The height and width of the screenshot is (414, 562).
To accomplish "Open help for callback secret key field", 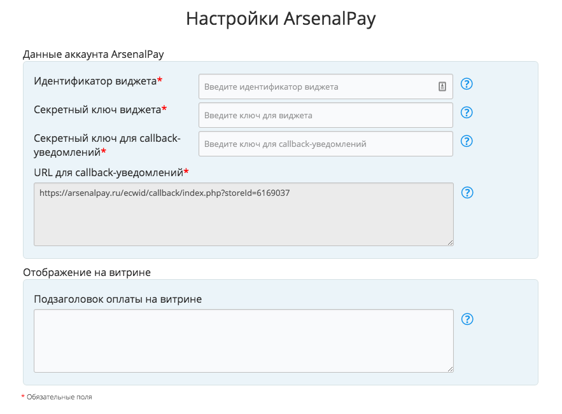I will (x=467, y=141).
